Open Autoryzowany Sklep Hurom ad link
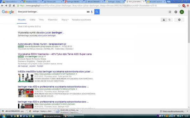The width and height of the screenshot is (190, 118). tap(42, 44)
